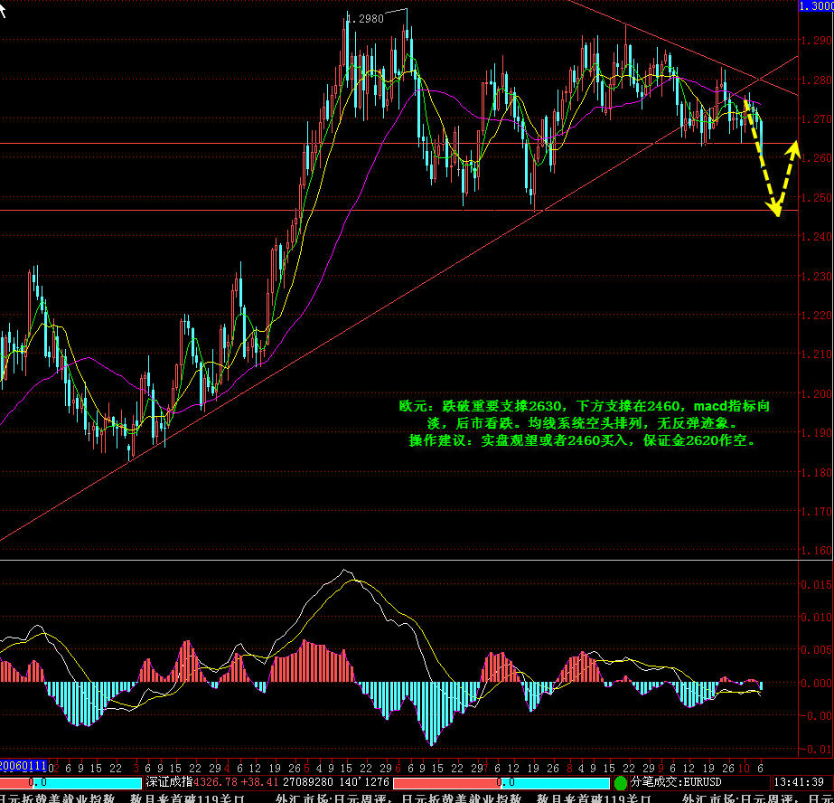Click the 1.260 price axis label
834x803 pixels.
point(817,158)
